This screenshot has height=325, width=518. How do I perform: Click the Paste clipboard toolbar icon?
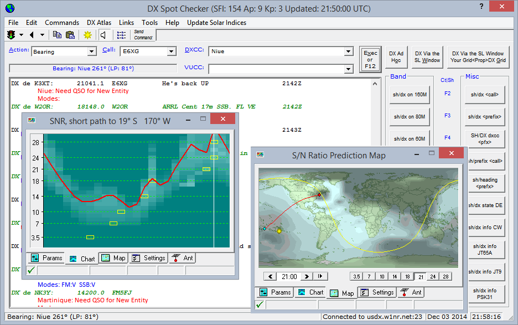pyautogui.click(x=70, y=35)
